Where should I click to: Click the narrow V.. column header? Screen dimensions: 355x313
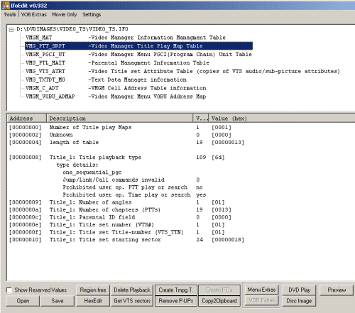(x=201, y=119)
